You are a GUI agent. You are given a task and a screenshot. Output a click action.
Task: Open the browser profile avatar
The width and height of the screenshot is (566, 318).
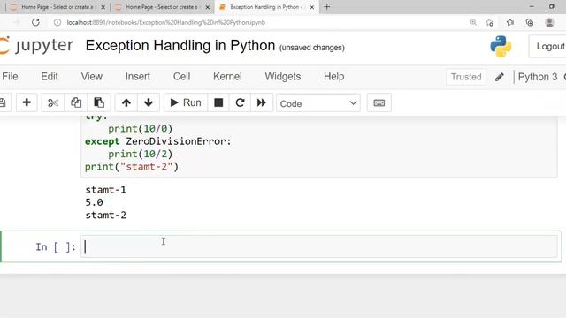pyautogui.click(x=549, y=22)
